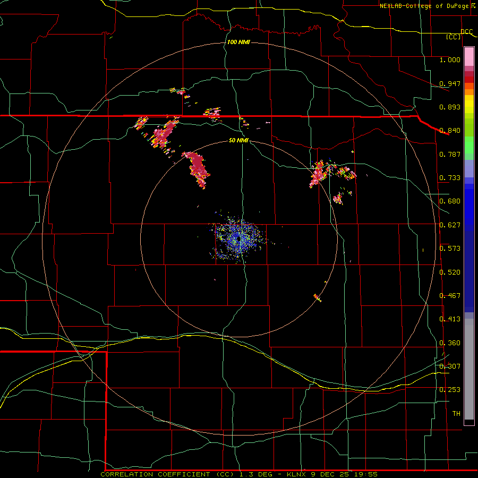Select the 1.000 value on the scale
This screenshot has height=478, width=478.
click(450, 59)
